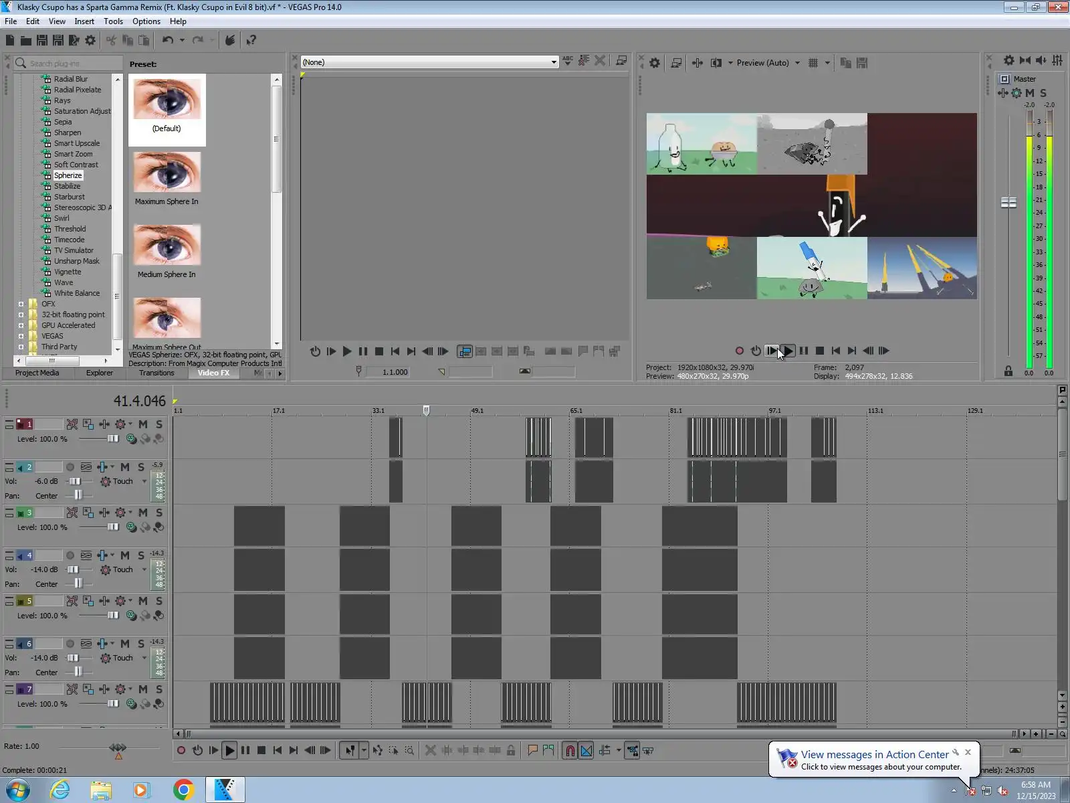The width and height of the screenshot is (1070, 803).
Task: Open track 2 Touch automation dropdown
Action: [144, 481]
